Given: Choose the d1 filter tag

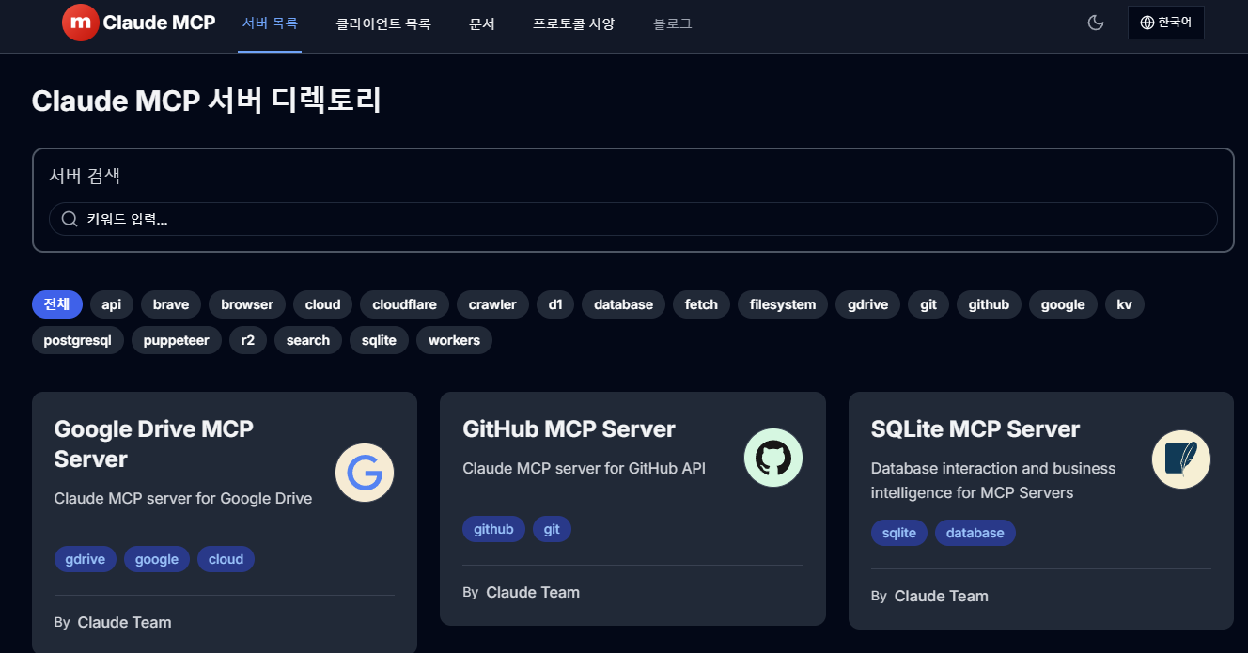Looking at the screenshot, I should (x=555, y=304).
